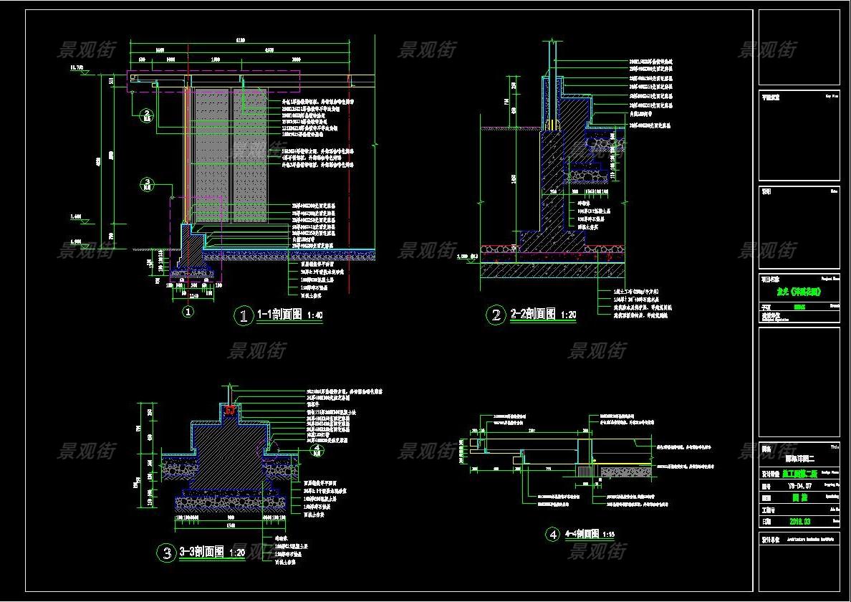
Task: Click the circled 1 marker of 1-1剖面图 title
Action: tap(245, 315)
